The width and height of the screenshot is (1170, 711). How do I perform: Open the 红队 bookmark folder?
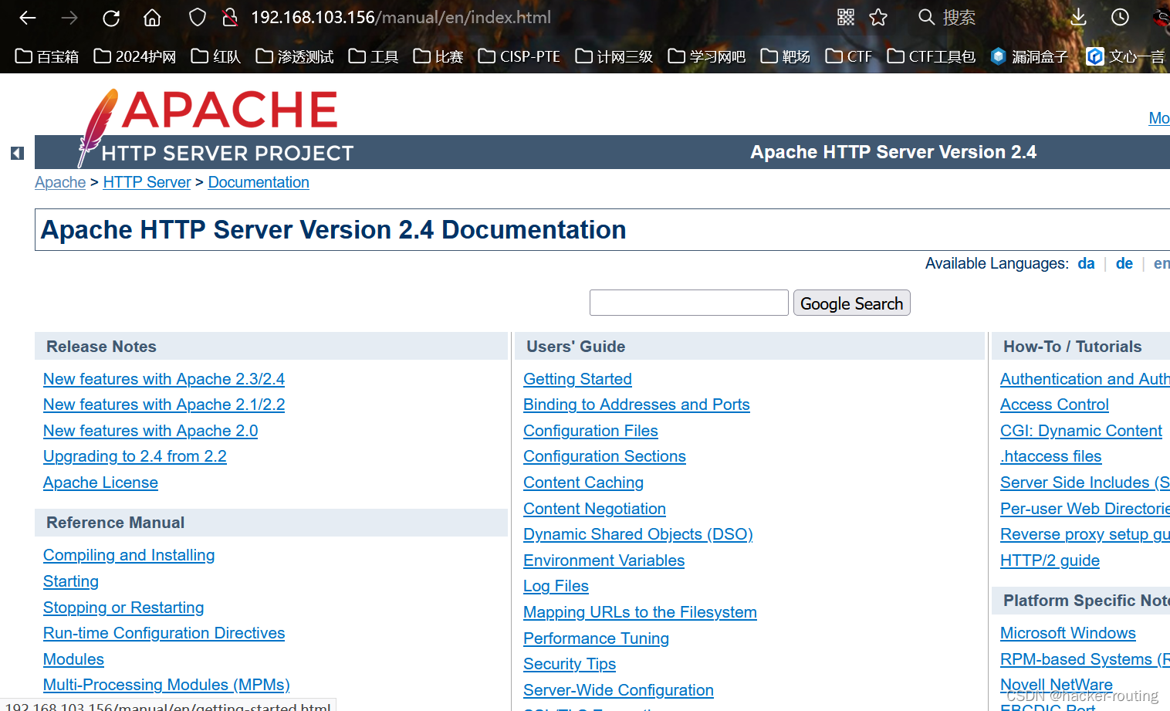point(216,56)
